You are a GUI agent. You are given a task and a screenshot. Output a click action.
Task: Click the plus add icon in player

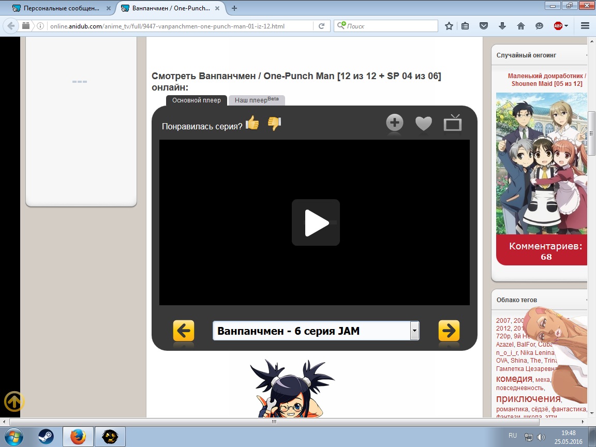[x=395, y=123]
